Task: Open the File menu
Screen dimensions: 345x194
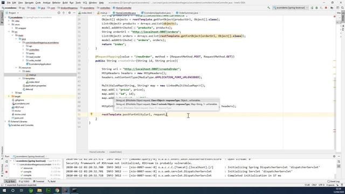Action: point(9,3)
